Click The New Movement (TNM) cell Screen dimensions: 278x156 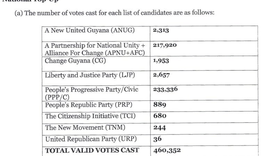click(x=85, y=128)
